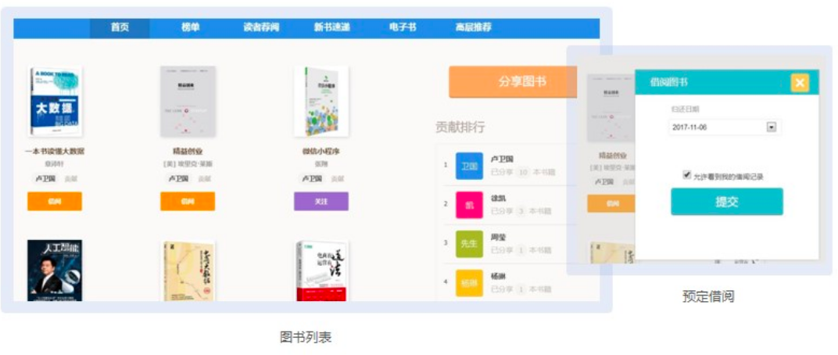Open the 微信小程序 book cover
Viewport: 838px width, 355px height.
click(321, 101)
